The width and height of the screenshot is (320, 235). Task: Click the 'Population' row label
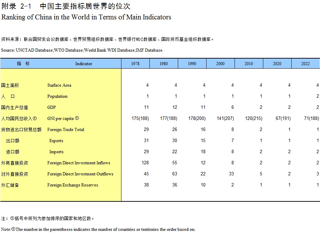tap(57, 96)
